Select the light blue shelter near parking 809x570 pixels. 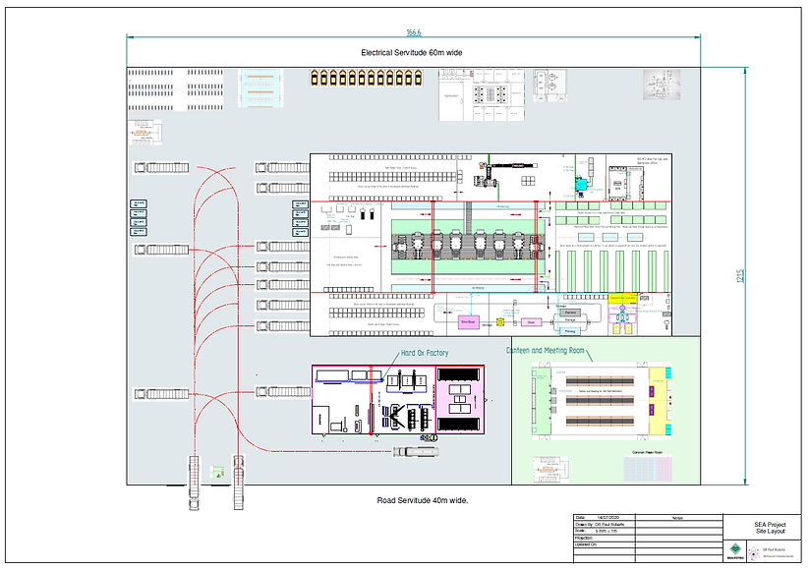coord(260,88)
